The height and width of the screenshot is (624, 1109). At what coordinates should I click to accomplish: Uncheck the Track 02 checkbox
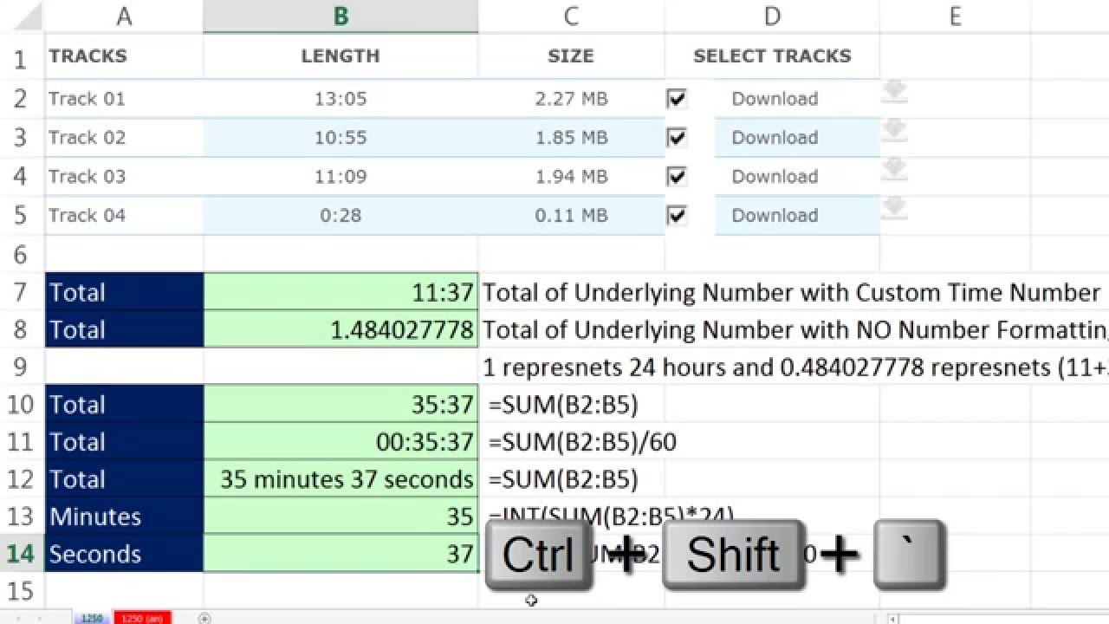click(x=677, y=138)
